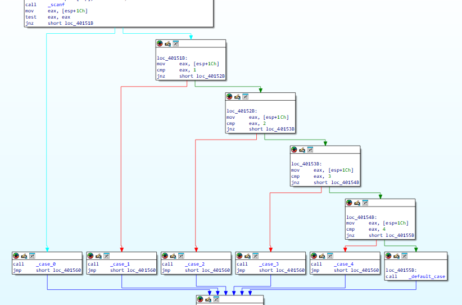Click the color wheel icon on loc_40154B node

tap(349, 203)
